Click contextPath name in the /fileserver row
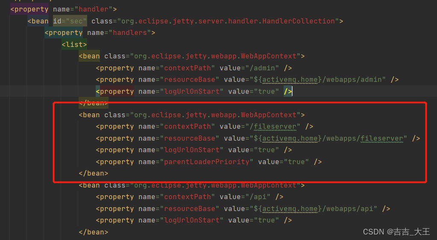Screen dimensions: 437x240 (x=187, y=127)
